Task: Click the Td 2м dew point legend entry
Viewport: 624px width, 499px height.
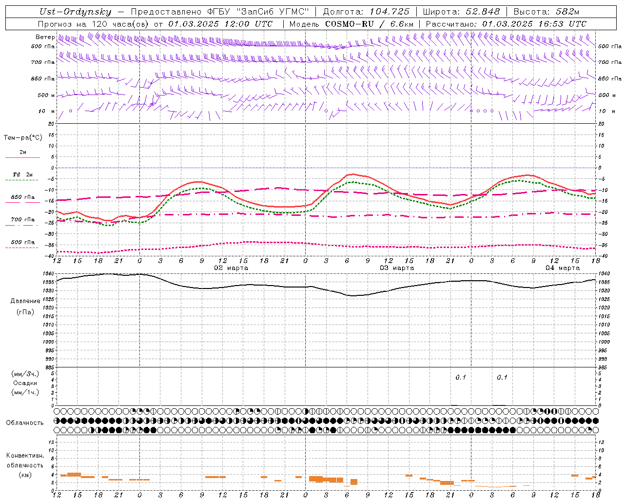Action: 22,174
